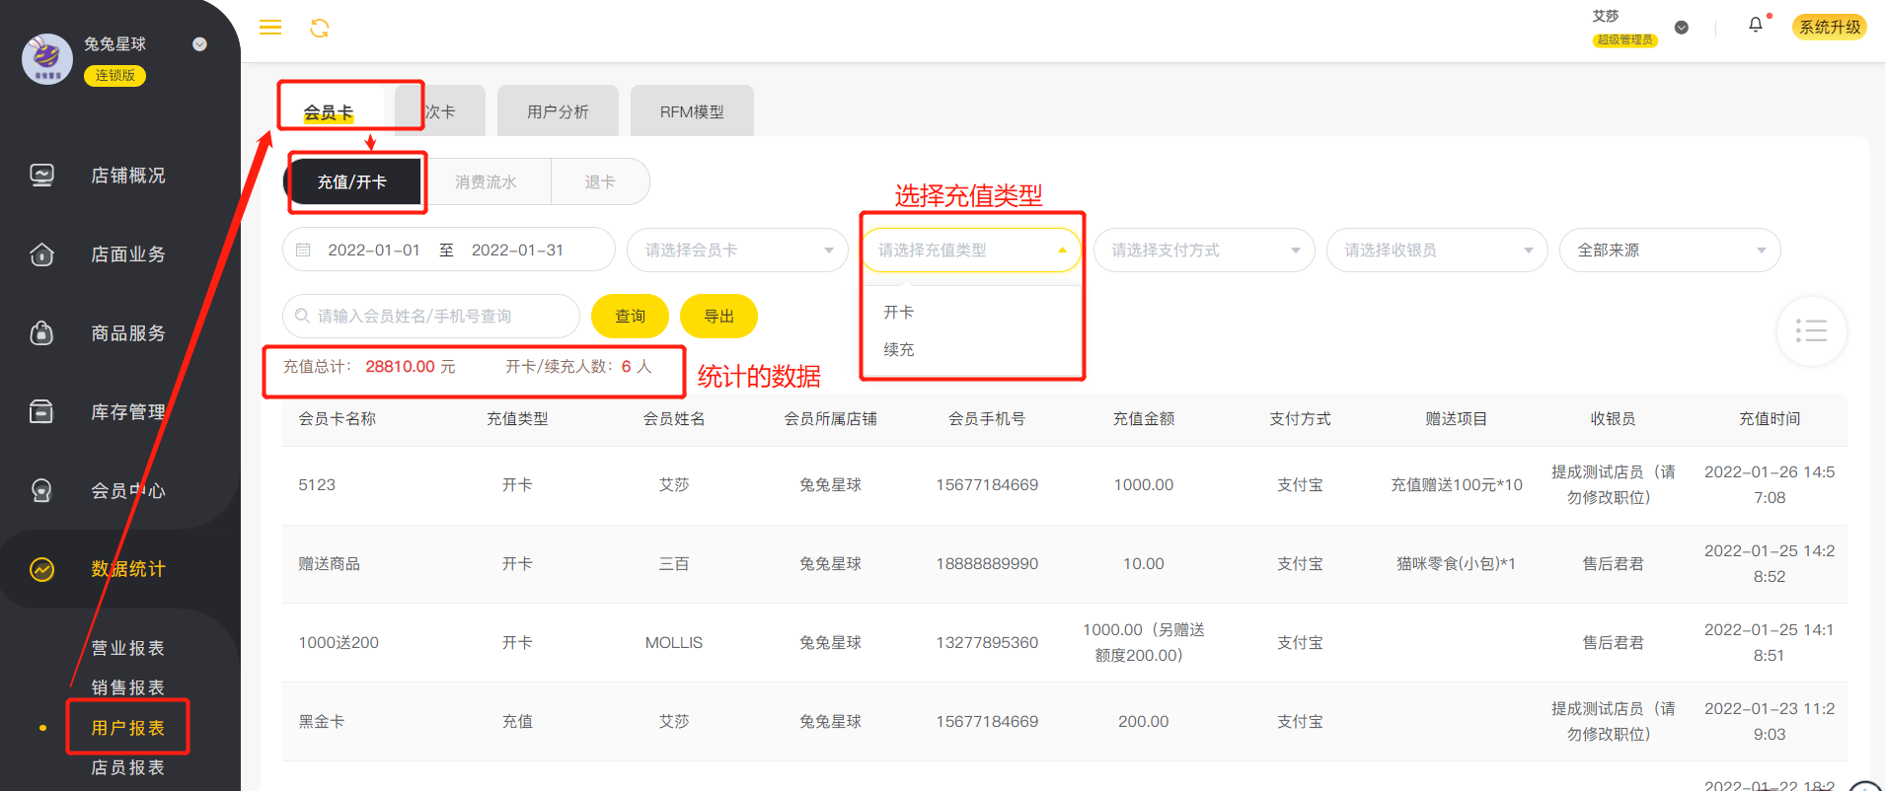The width and height of the screenshot is (1885, 791).
Task: Open the 请选择会员卡 dropdown
Action: click(737, 251)
